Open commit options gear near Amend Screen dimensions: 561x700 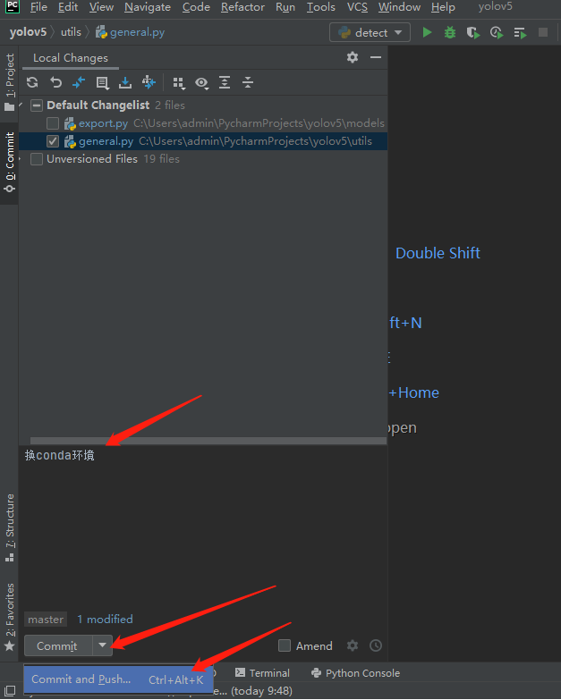(x=353, y=645)
